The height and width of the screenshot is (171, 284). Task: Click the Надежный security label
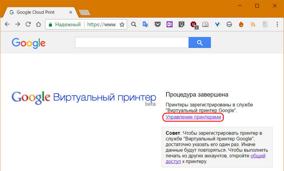pyautogui.click(x=68, y=24)
